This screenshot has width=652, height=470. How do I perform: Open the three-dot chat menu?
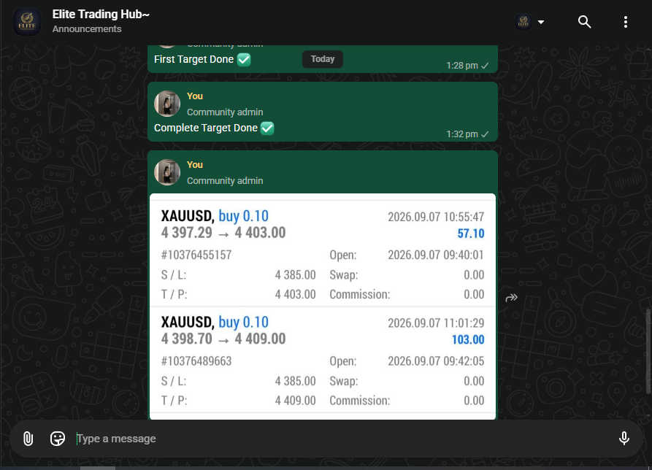pyautogui.click(x=626, y=22)
